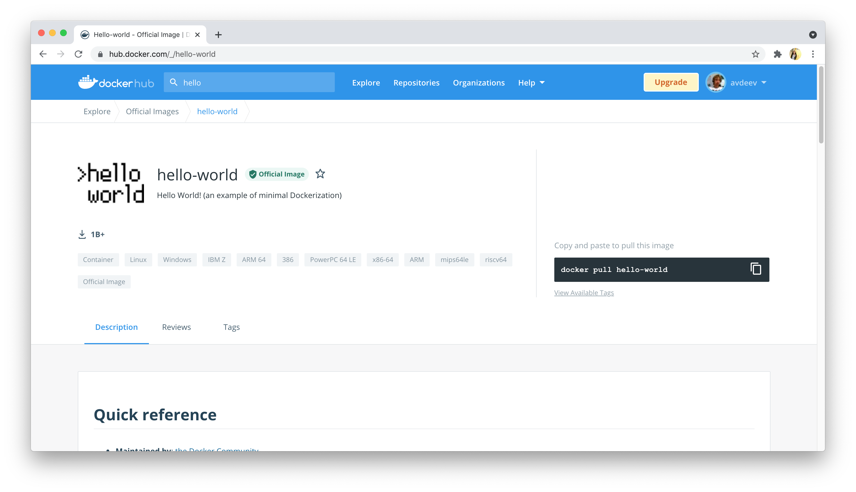The width and height of the screenshot is (856, 492).
Task: Click the ARM 64 tag chip
Action: pyautogui.click(x=254, y=260)
